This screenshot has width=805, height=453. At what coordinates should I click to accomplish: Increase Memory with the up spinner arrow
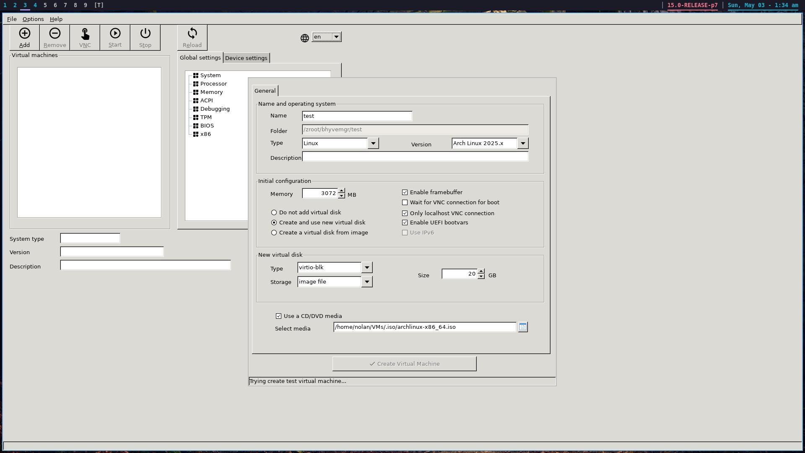[x=341, y=191]
